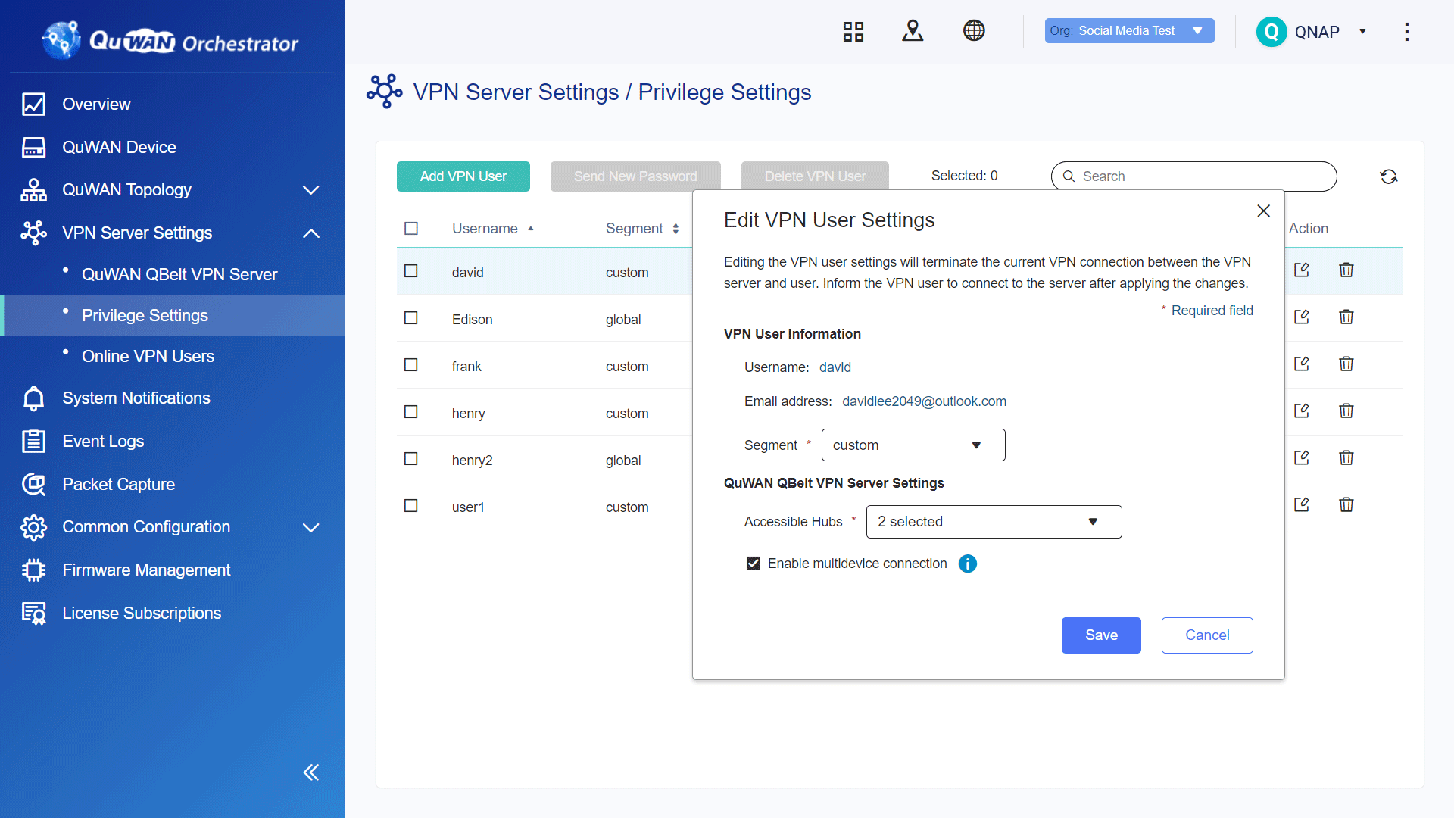Select the user1 row checkbox
This screenshot has height=818, width=1454.
[411, 506]
